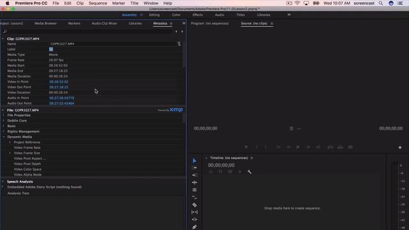Image resolution: width=409 pixels, height=230 pixels.
Task: Click Mark In in Source monitor
Action: click(257, 147)
